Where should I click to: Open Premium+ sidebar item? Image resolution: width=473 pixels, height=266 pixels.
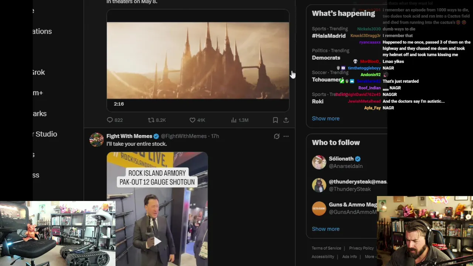pos(38,93)
